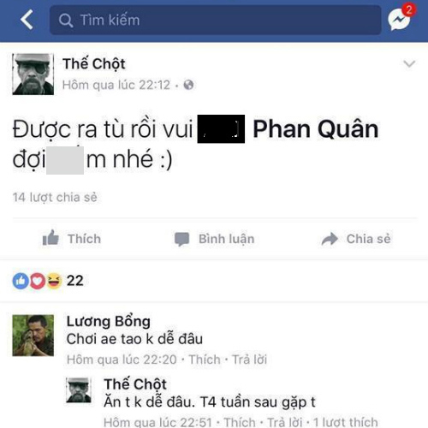Share the post via Chia sẻ
The width and height of the screenshot is (428, 428).
(x=356, y=239)
